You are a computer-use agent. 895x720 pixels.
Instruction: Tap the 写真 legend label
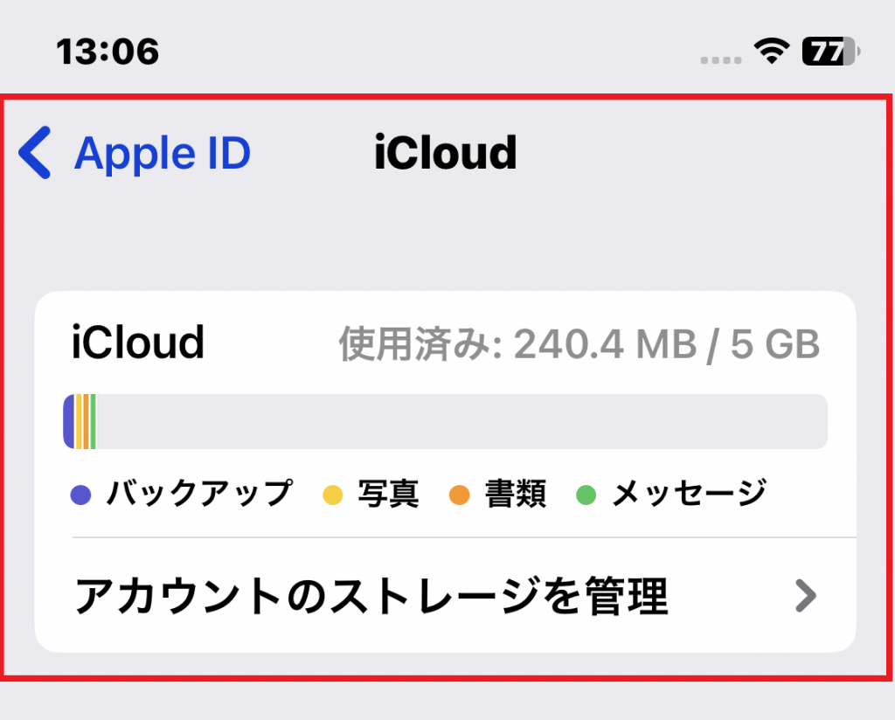coord(388,494)
